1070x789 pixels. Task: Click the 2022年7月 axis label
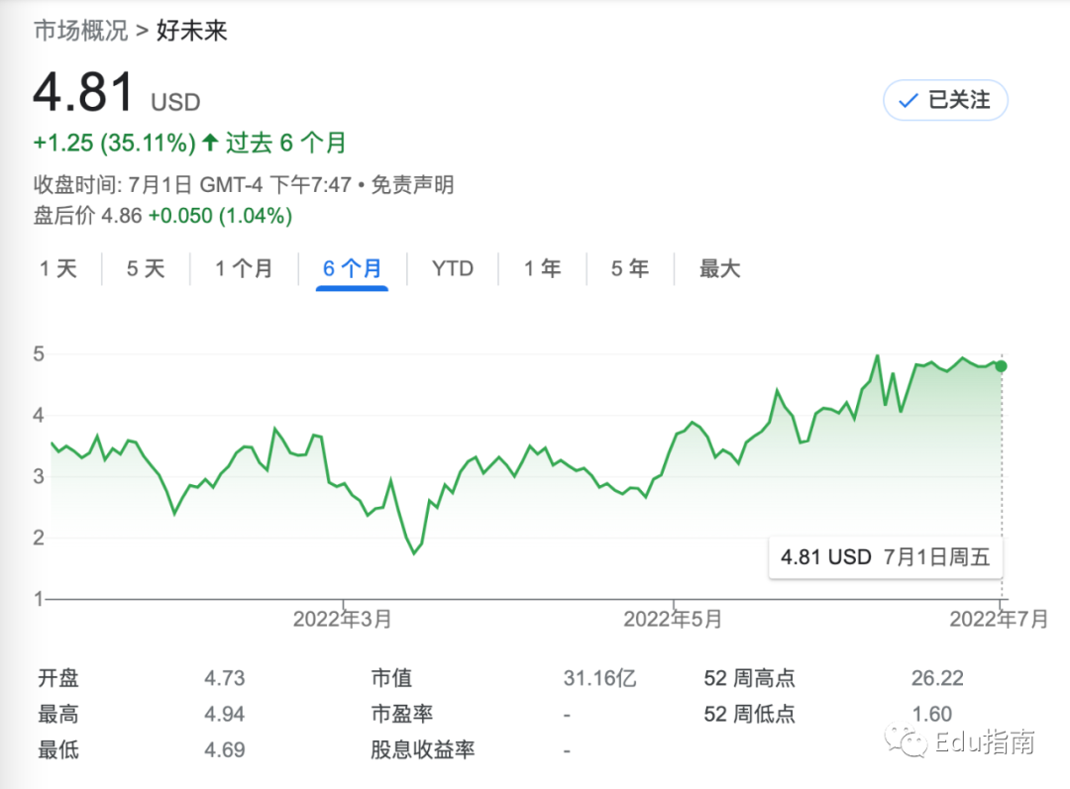tap(999, 619)
